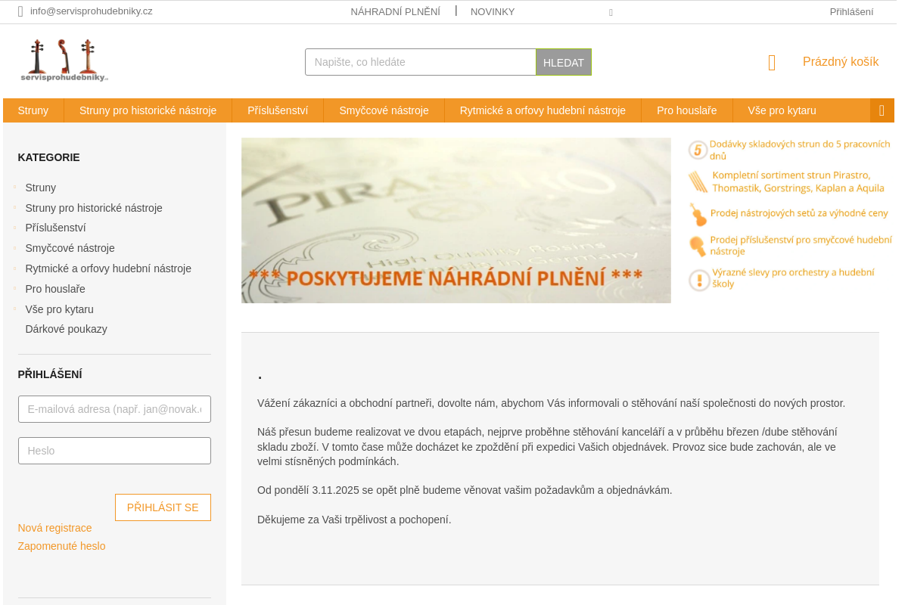Screen dimensions: 908x605
Task: Select Pro houslaře in the sidebar
Action: 55,289
